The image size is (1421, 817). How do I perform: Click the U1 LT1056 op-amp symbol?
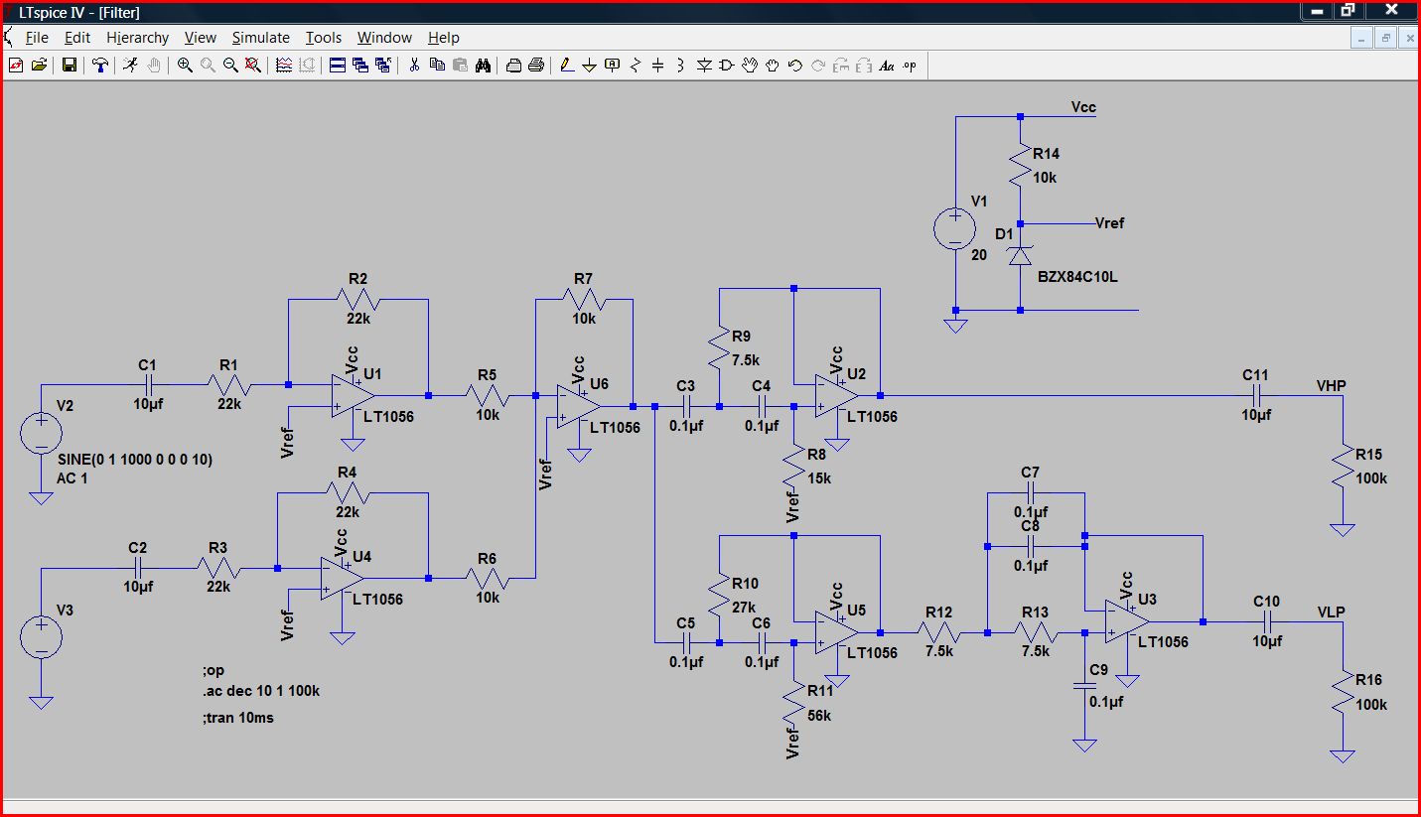click(354, 395)
